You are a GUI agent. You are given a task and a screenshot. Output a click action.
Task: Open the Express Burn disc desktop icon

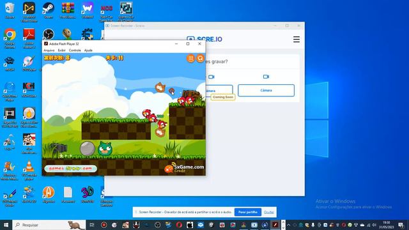29,118
